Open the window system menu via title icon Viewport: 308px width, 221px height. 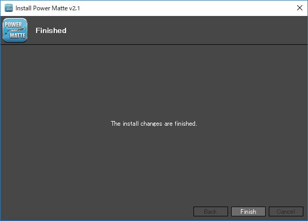(x=9, y=8)
